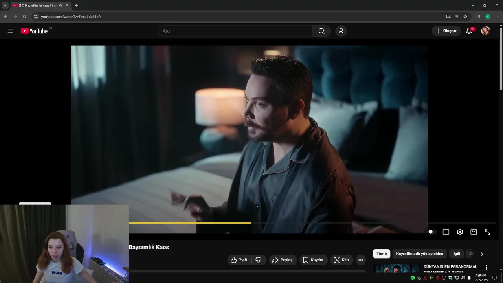This screenshot has height=283, width=503.
Task: Open the tab search dropdown arrow
Action: [5, 6]
